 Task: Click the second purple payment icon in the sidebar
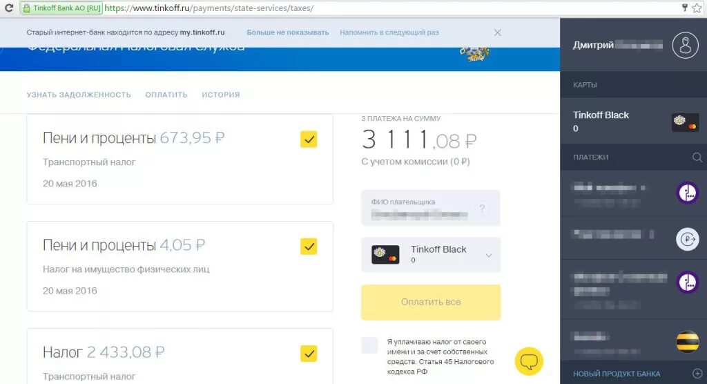[x=687, y=282]
